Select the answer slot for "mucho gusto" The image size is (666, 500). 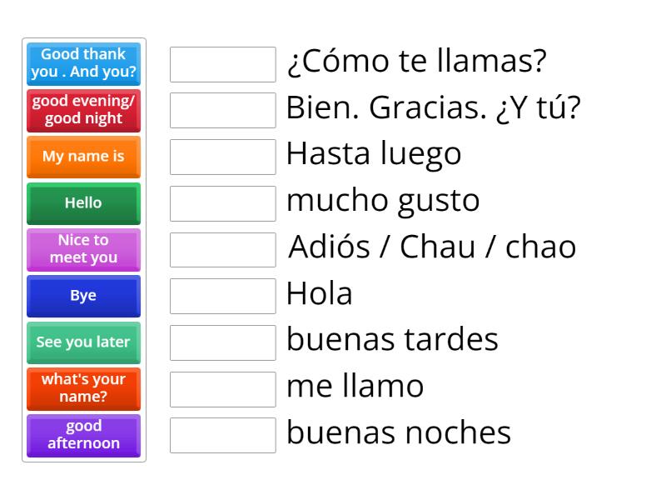pyautogui.click(x=222, y=202)
